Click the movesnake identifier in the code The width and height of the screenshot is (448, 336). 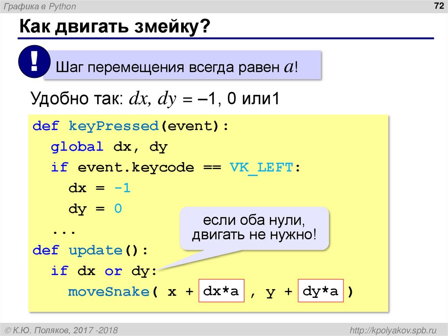pyautogui.click(x=108, y=290)
